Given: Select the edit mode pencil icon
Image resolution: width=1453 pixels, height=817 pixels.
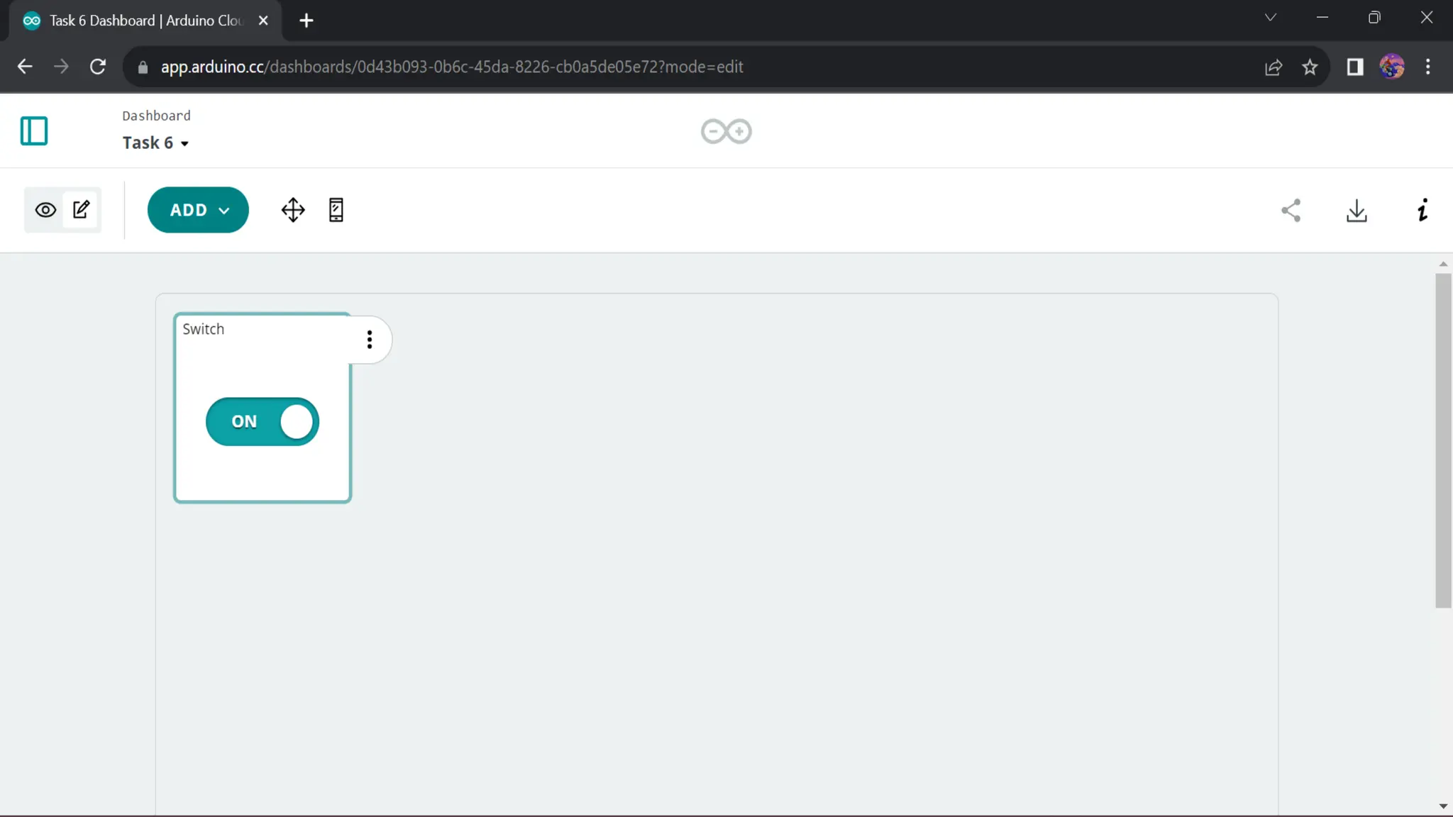Looking at the screenshot, I should click(82, 210).
